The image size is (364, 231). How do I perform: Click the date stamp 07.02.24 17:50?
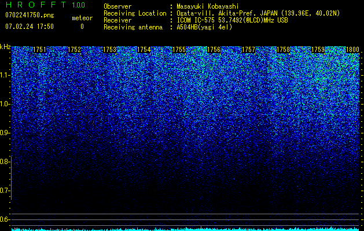[x=30, y=27]
